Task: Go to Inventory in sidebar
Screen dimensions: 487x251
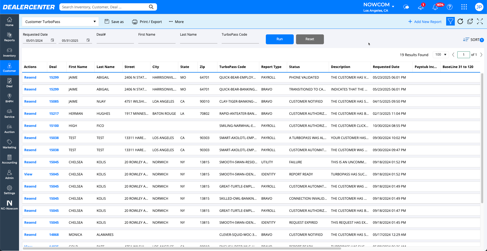Action: click(x=9, y=52)
